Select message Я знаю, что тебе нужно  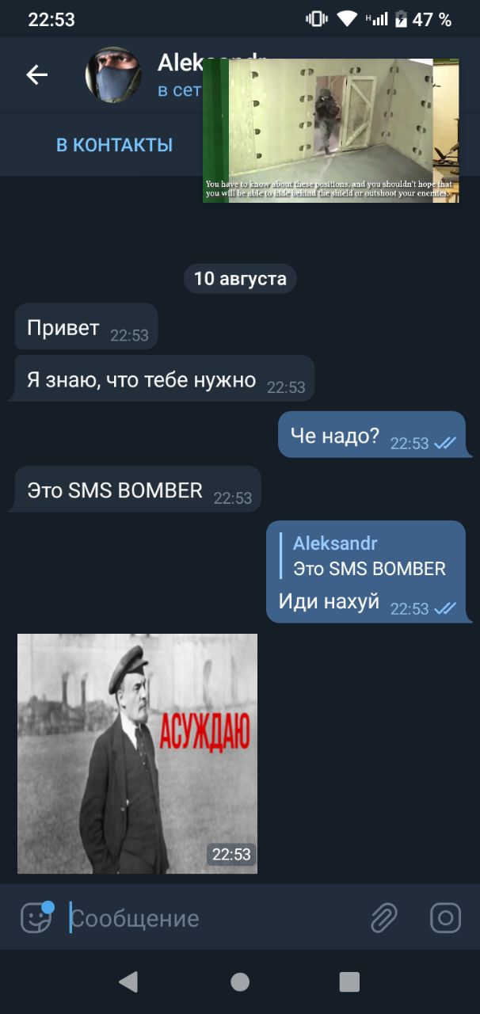point(164,379)
